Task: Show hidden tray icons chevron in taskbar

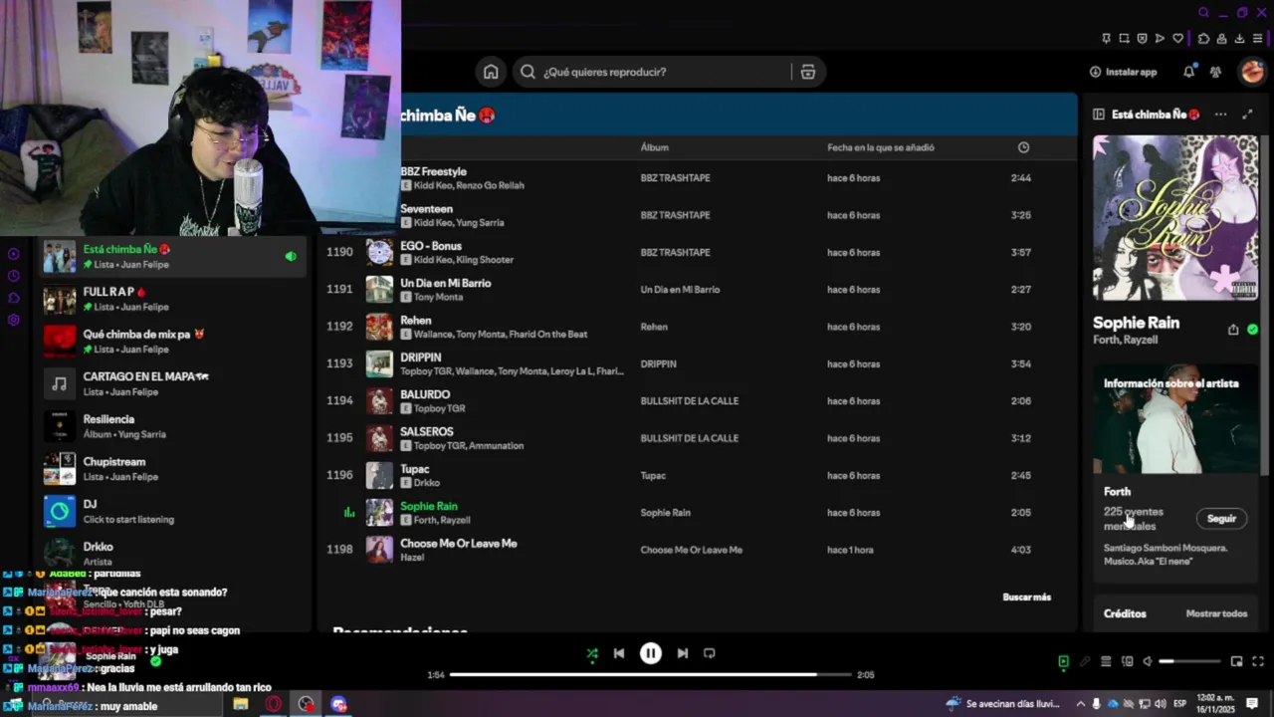Action: pos(1080,704)
